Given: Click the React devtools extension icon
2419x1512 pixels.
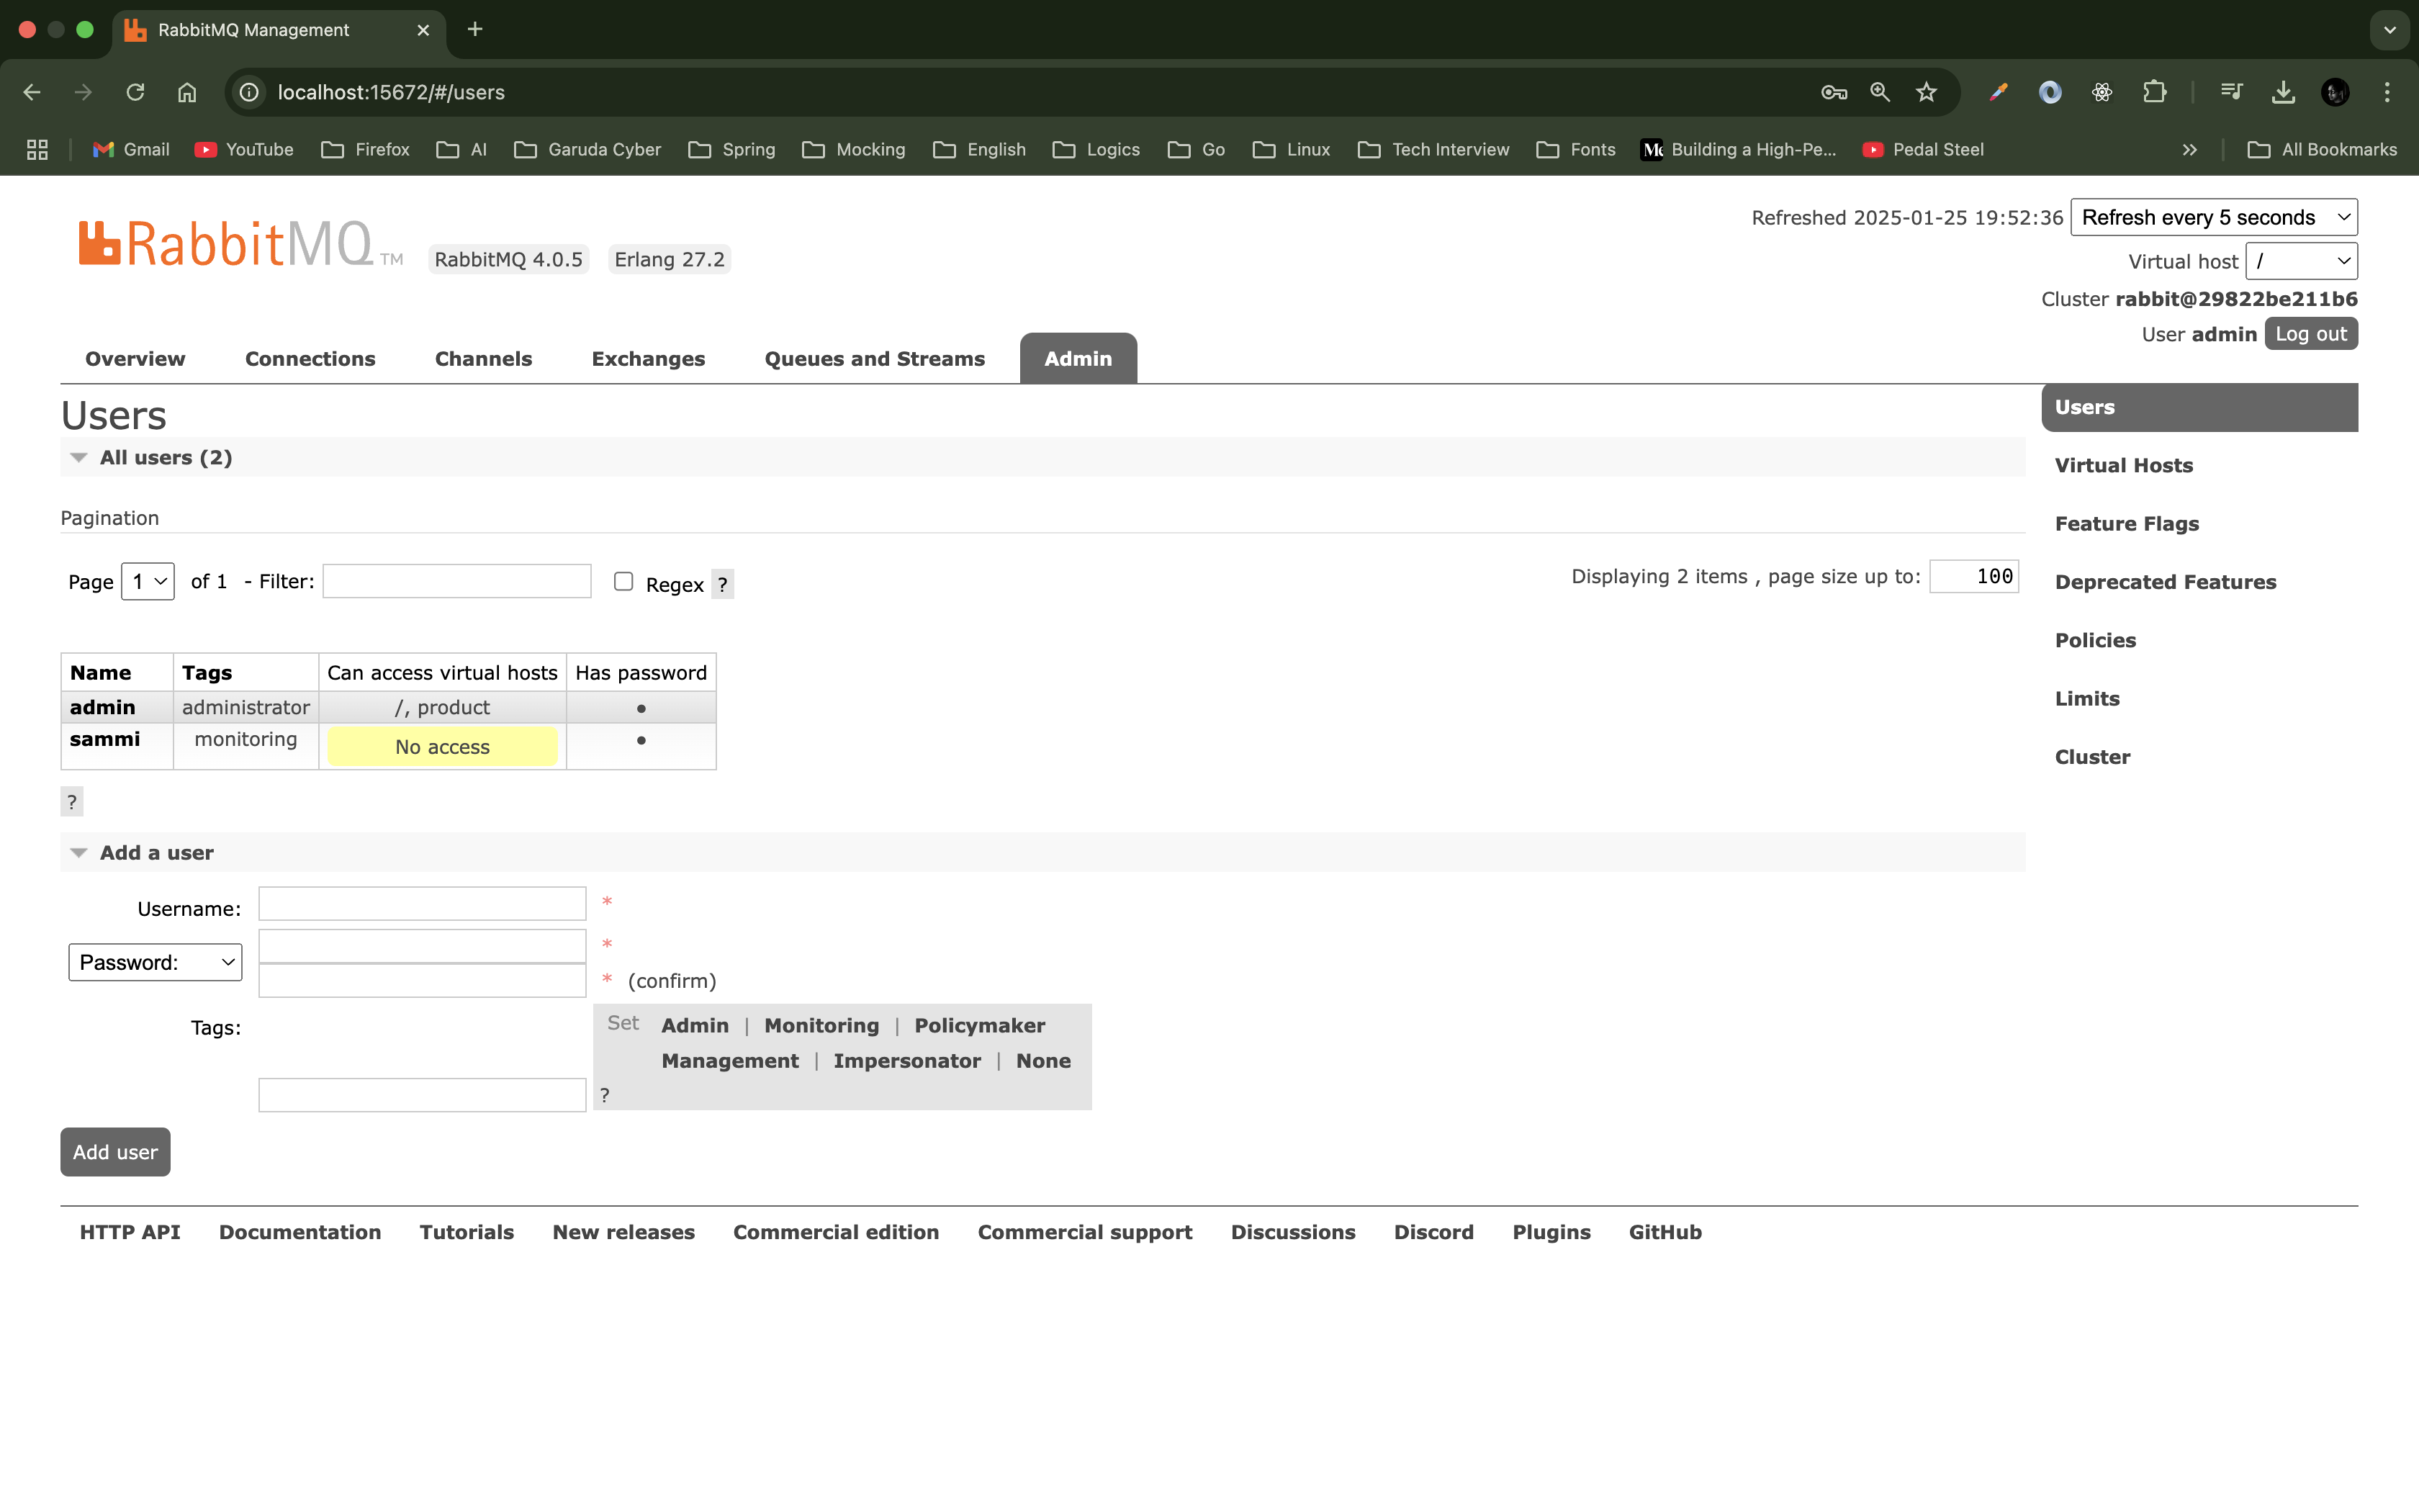Looking at the screenshot, I should [2102, 92].
